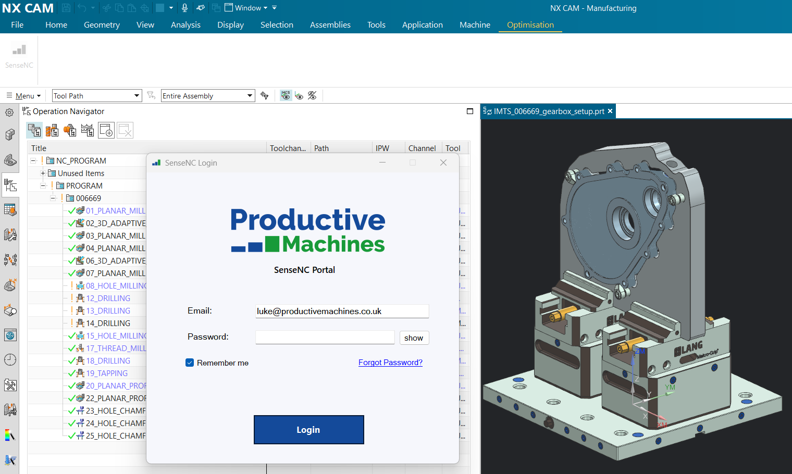Click show to reveal the password
This screenshot has height=474, width=792.
click(x=414, y=338)
